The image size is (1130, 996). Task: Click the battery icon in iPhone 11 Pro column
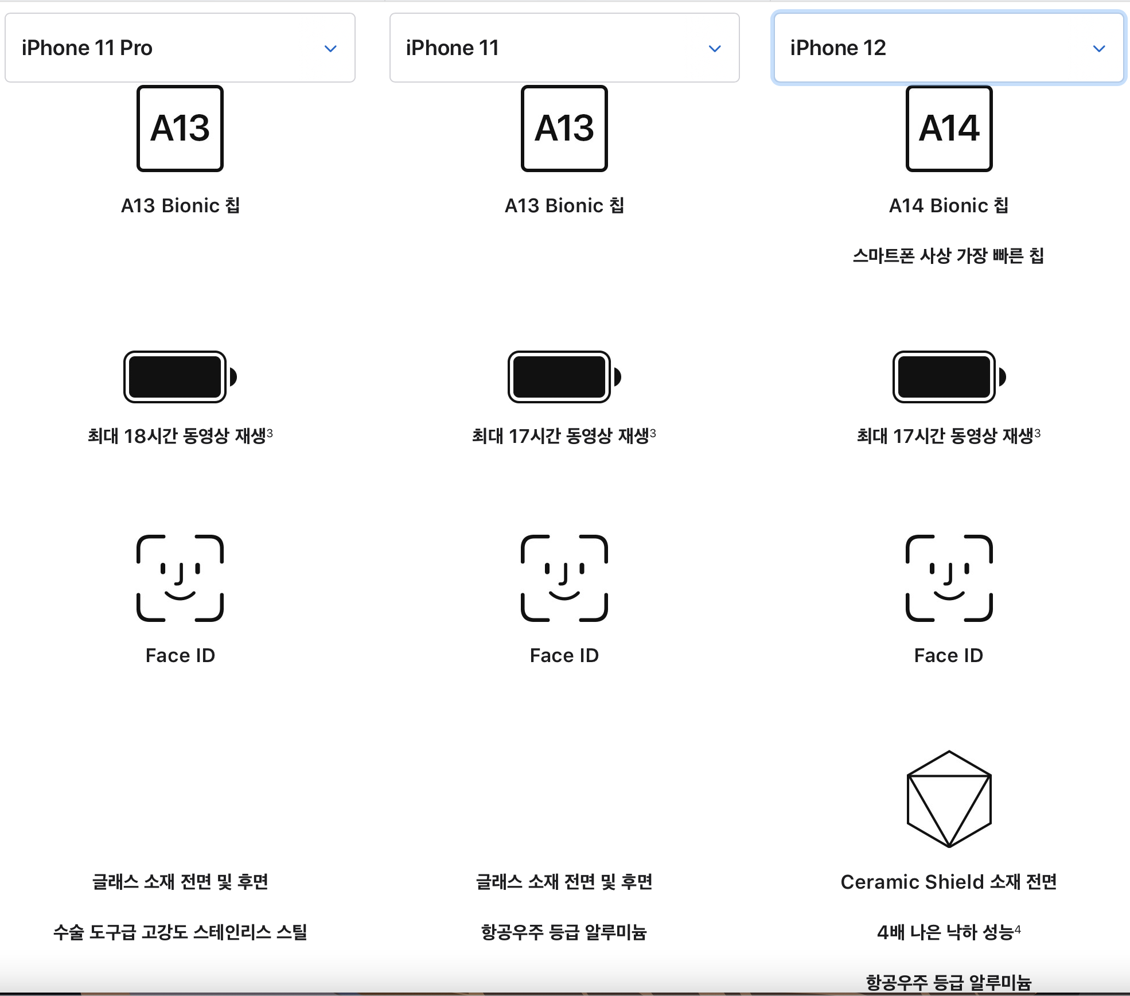click(180, 377)
